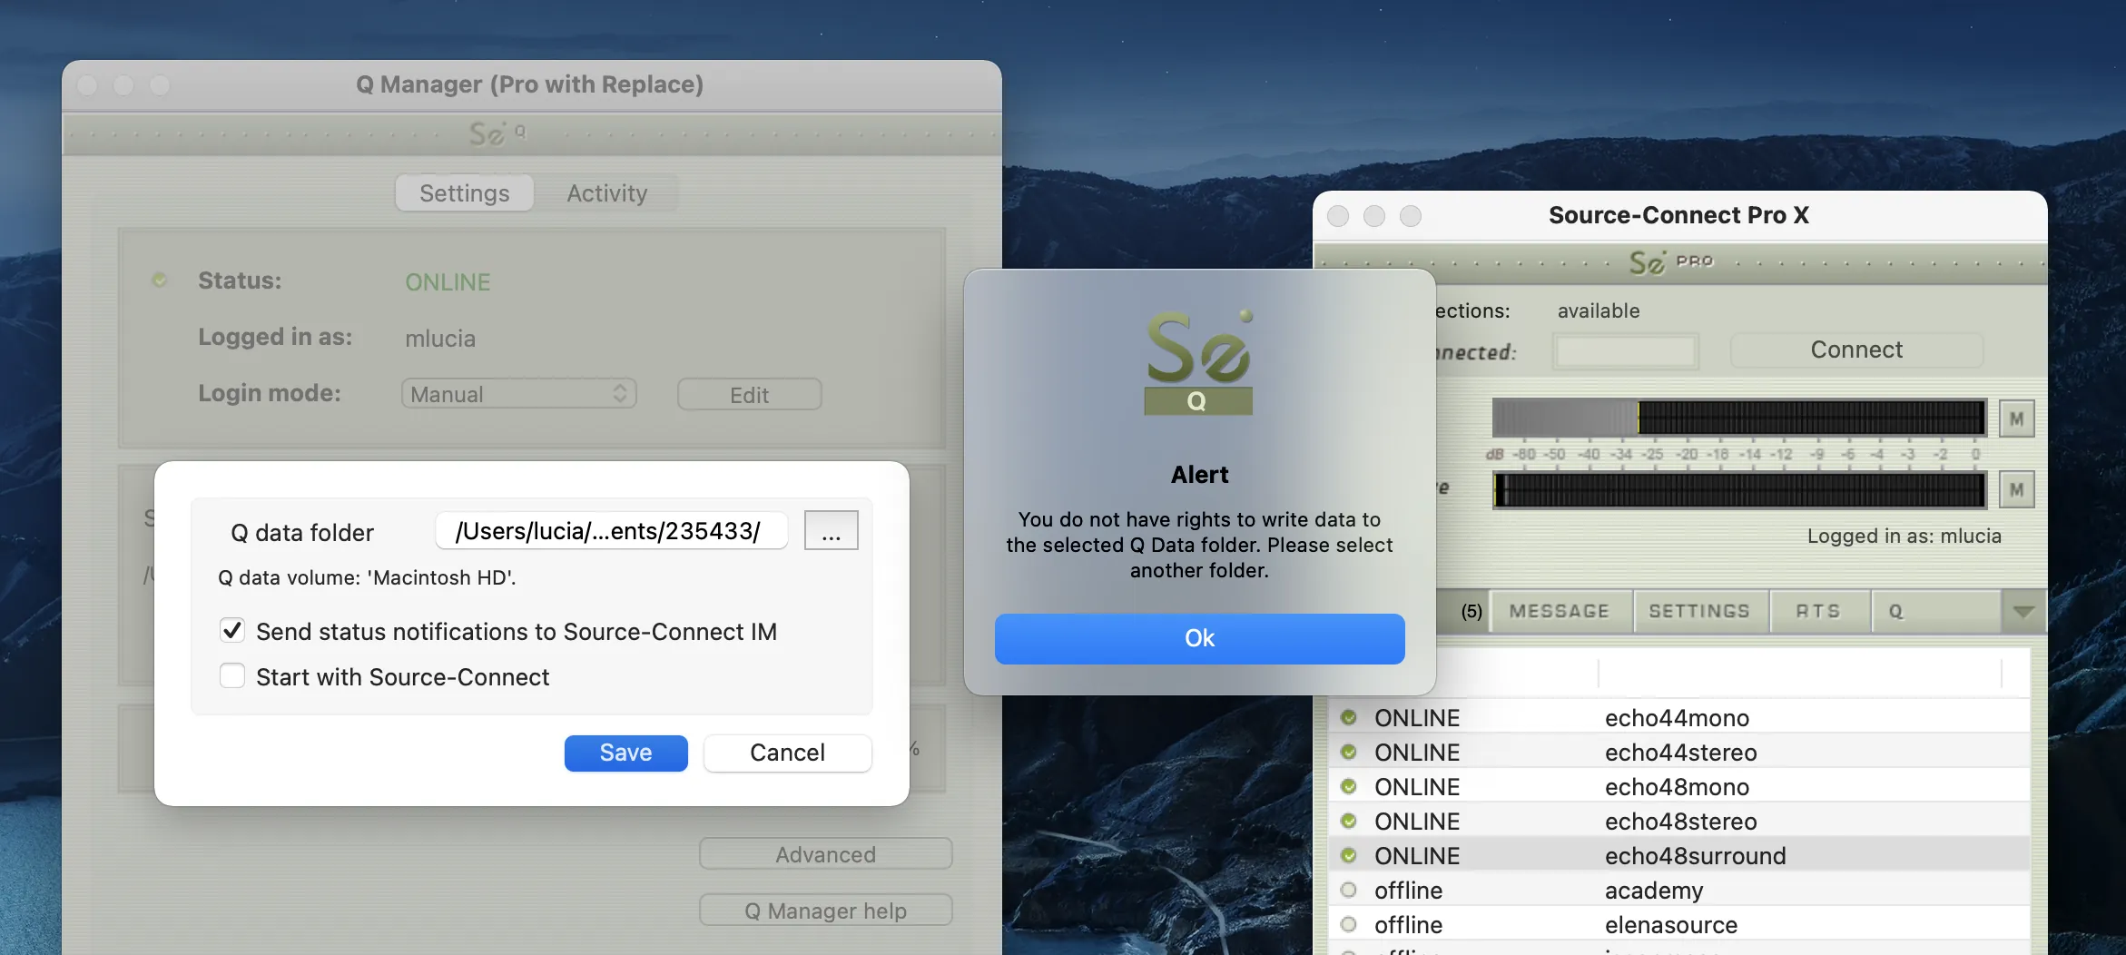Select the Settings tab in Q Manager
Image resolution: width=2126 pixels, height=955 pixels.
click(465, 193)
